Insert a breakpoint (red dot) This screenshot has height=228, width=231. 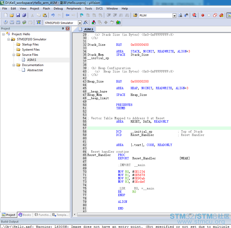pos(203,15)
